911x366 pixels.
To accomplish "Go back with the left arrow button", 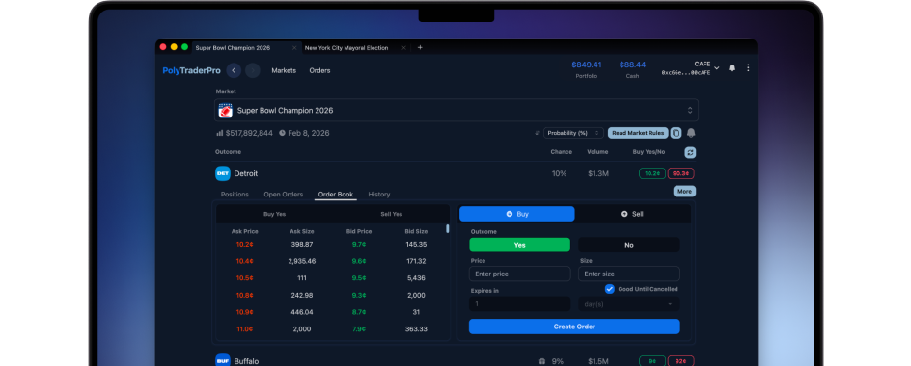I will (x=234, y=70).
